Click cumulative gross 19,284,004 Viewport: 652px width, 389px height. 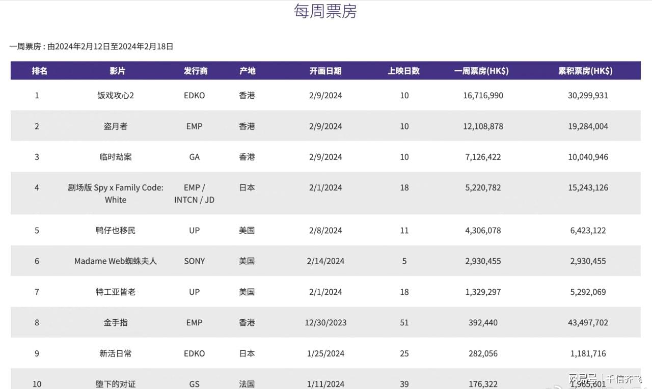588,126
